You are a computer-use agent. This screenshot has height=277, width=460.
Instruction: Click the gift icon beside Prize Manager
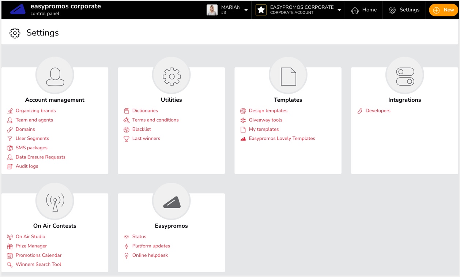[x=10, y=246]
